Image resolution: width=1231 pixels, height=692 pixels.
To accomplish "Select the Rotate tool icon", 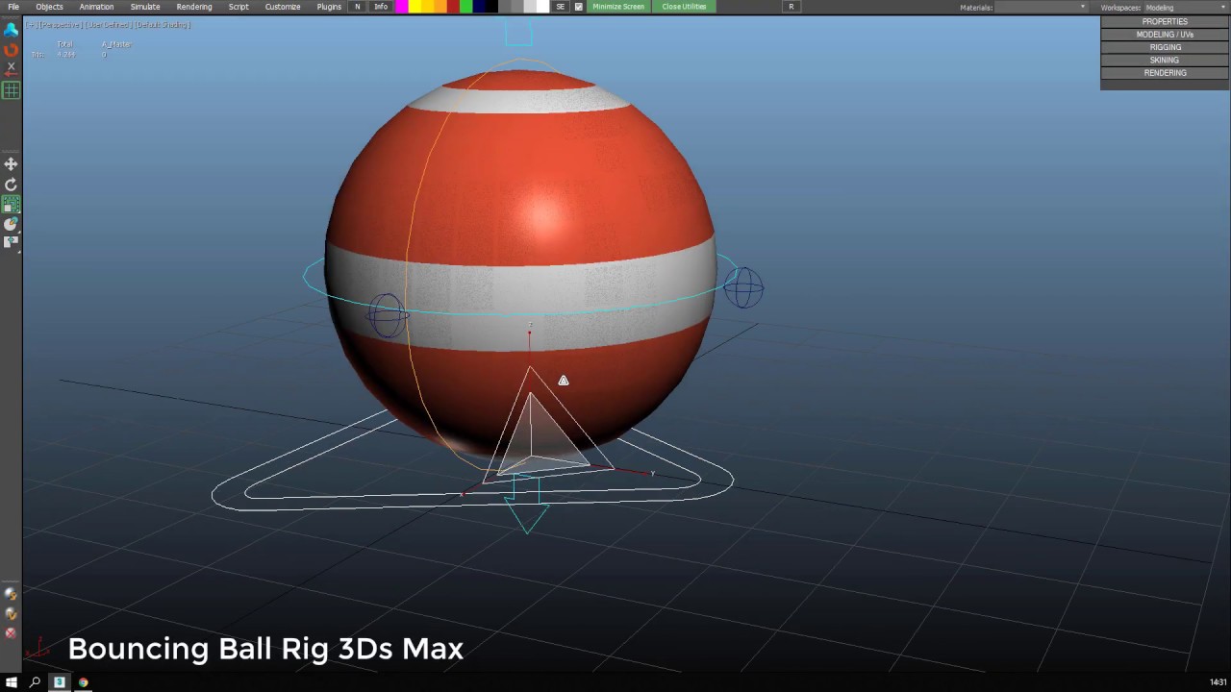I will [x=11, y=185].
